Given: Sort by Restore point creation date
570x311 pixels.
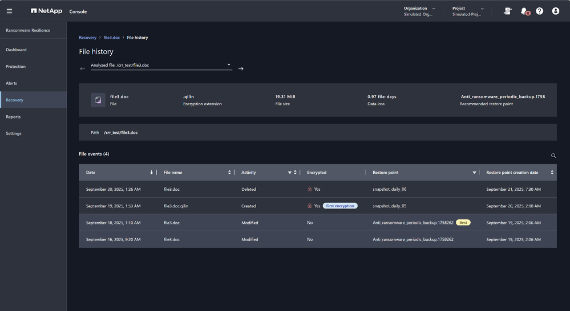Looking at the screenshot, I should tap(552, 173).
